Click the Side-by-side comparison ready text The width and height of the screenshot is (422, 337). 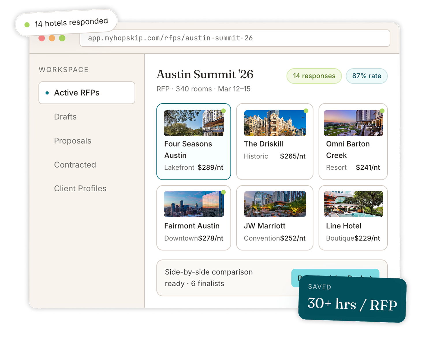[209, 278]
